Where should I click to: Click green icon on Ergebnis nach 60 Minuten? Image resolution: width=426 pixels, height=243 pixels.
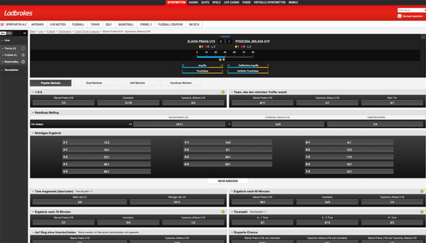point(422,191)
